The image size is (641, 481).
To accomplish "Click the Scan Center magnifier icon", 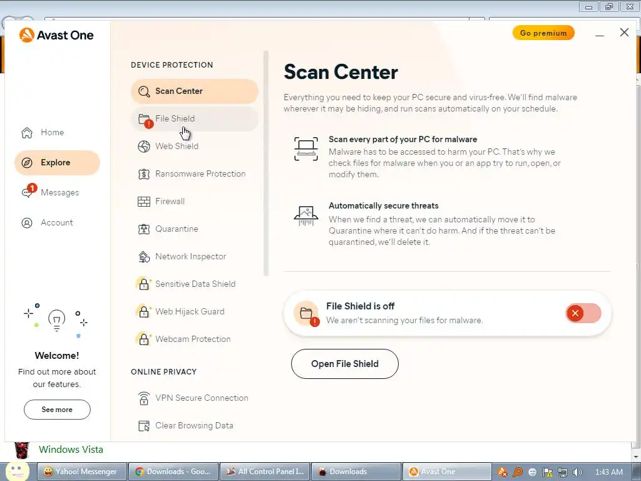I will [x=144, y=91].
